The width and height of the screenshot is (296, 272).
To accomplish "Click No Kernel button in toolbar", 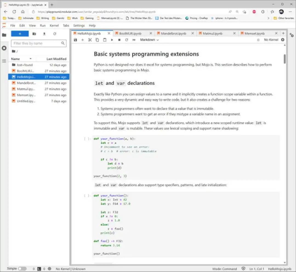I will tap(271, 40).
